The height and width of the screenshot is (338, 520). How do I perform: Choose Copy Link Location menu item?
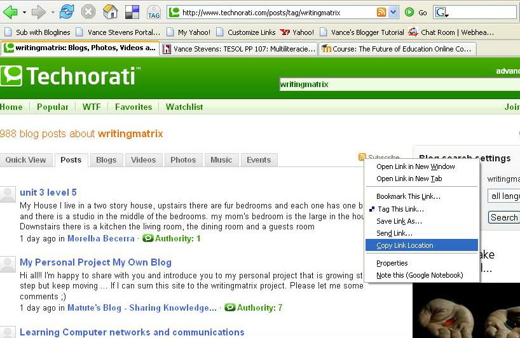pos(421,245)
